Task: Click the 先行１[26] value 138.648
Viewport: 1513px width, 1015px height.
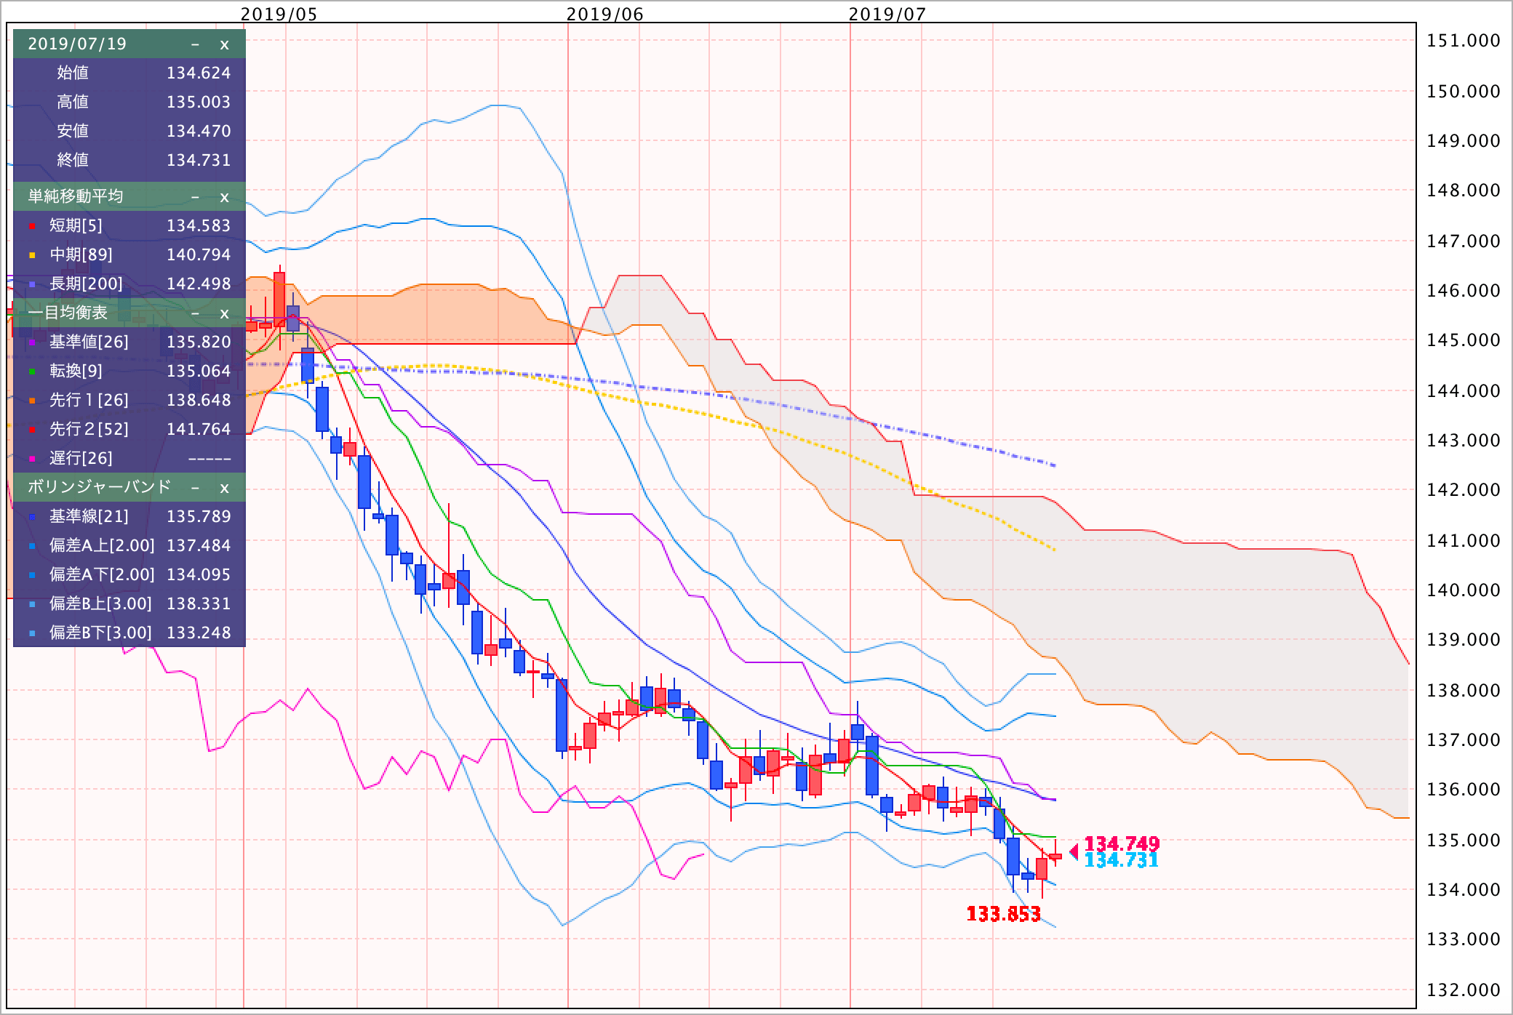Action: click(199, 400)
